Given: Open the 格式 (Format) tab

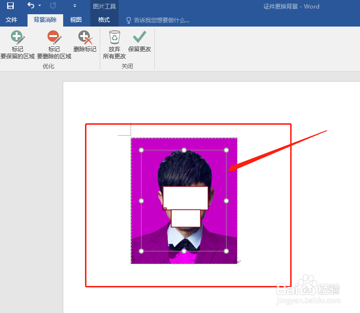Looking at the screenshot, I should 104,20.
